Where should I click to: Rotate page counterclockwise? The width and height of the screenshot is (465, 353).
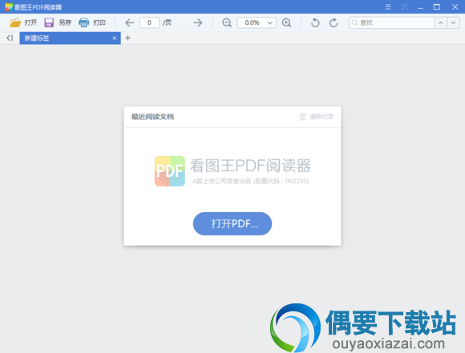(x=315, y=22)
